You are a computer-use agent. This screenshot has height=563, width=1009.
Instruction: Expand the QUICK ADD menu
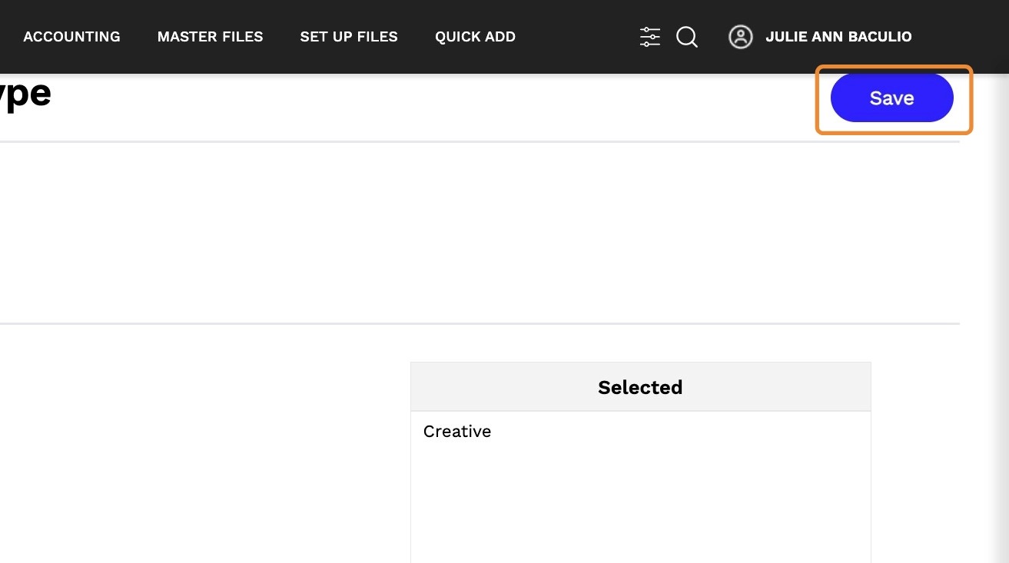[x=475, y=37]
